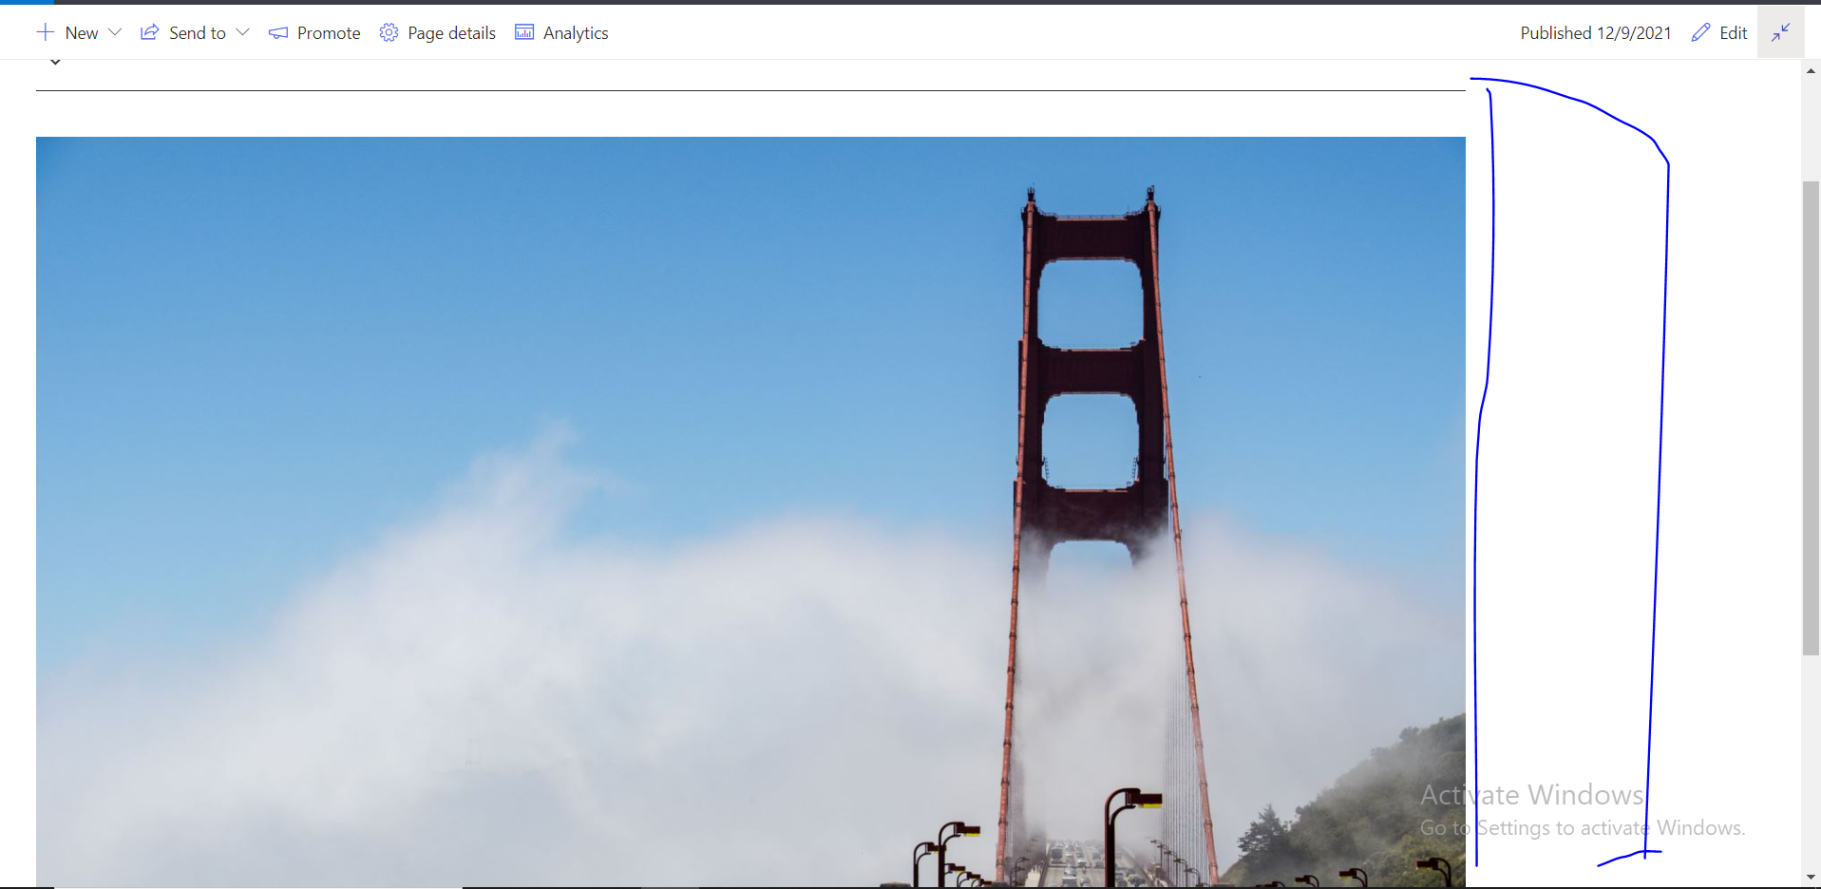Image resolution: width=1821 pixels, height=889 pixels.
Task: Expand the Send to dropdown arrow
Action: [x=242, y=32]
